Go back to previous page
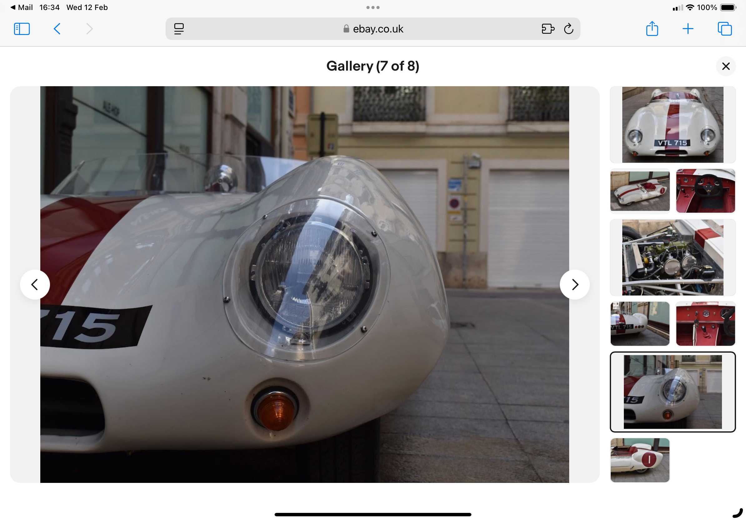746x521 pixels. (57, 29)
